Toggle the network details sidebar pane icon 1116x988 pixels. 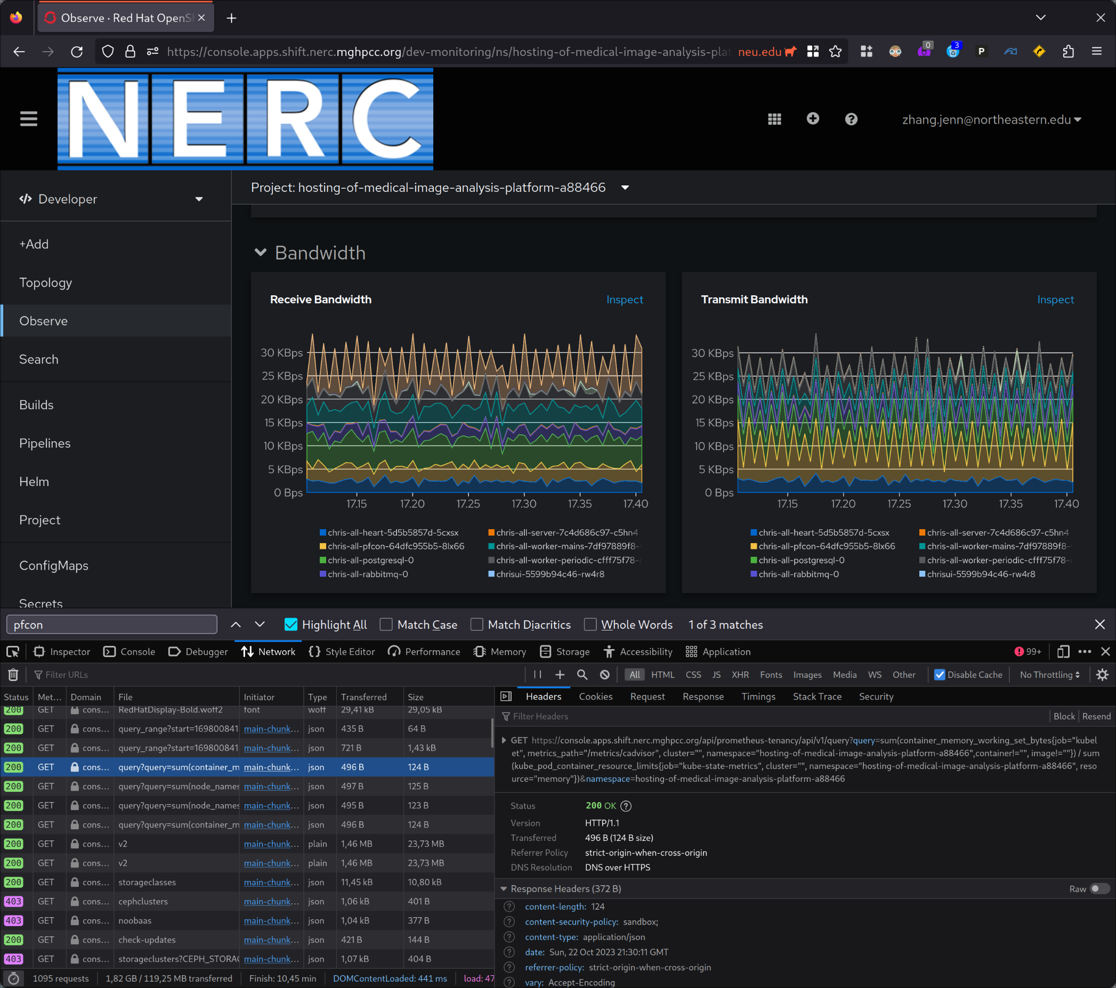[506, 697]
